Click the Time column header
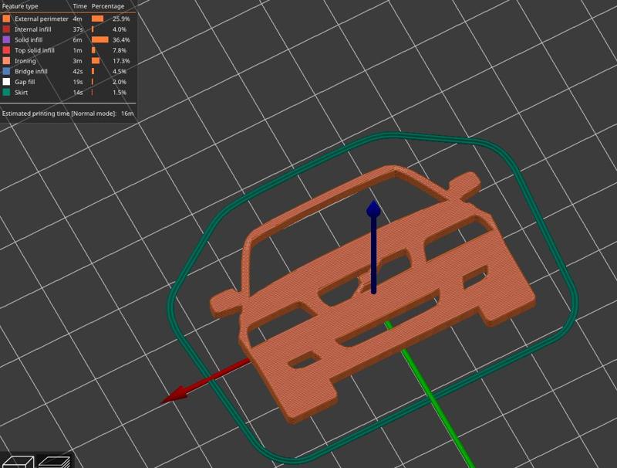This screenshot has height=468, width=617. point(79,6)
